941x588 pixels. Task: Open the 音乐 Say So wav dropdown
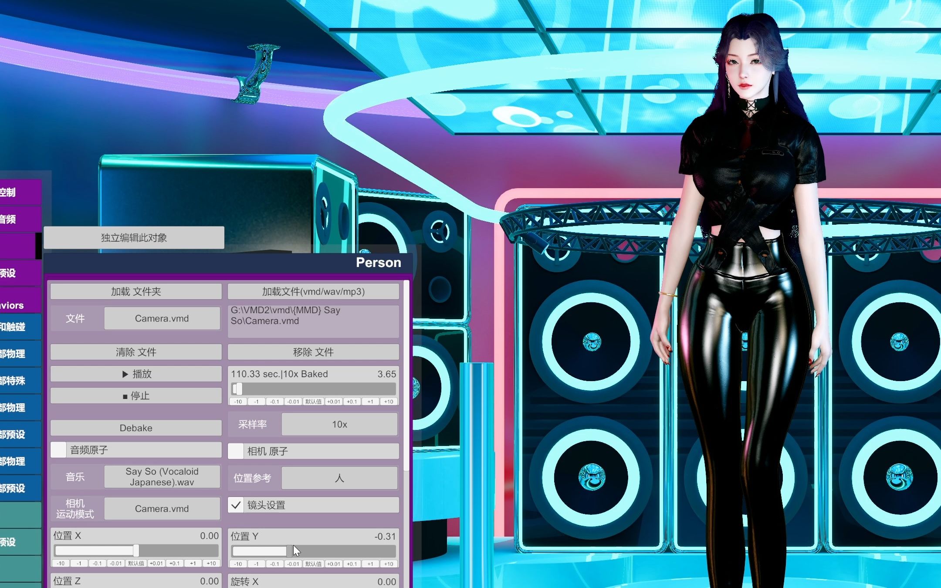(x=162, y=477)
